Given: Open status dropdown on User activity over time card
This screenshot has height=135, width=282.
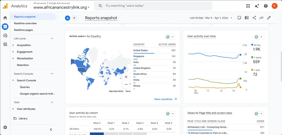Looking at the screenshot, I should 259,37.
